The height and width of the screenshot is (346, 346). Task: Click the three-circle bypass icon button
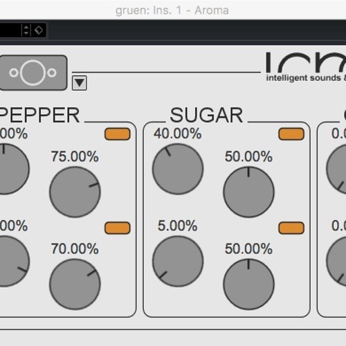click(33, 73)
